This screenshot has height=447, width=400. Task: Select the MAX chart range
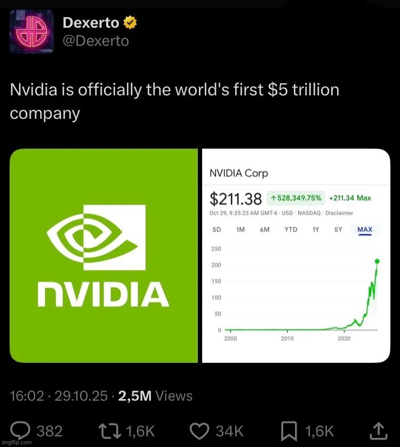tap(365, 230)
